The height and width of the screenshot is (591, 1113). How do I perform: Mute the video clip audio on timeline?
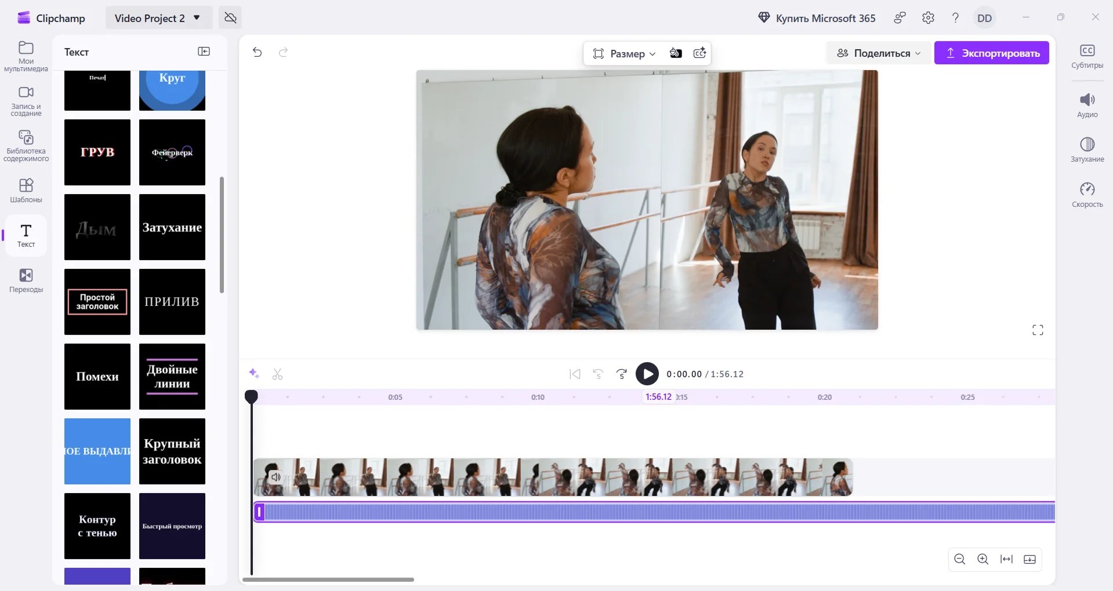pos(276,477)
